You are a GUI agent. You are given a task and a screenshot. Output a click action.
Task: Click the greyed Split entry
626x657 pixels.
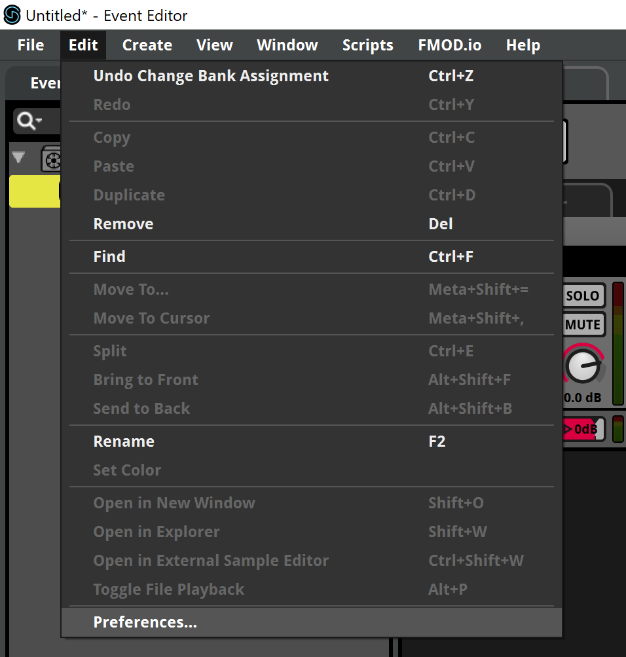pos(311,351)
